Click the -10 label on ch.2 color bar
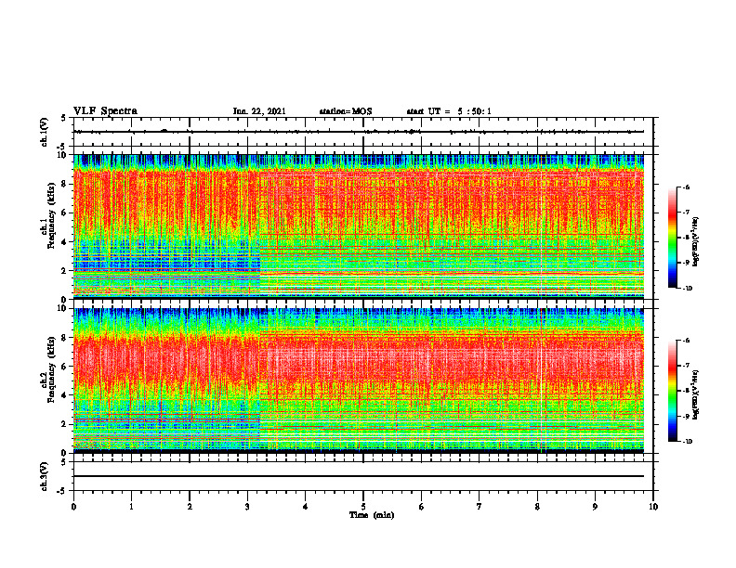736x568 pixels. [x=688, y=442]
